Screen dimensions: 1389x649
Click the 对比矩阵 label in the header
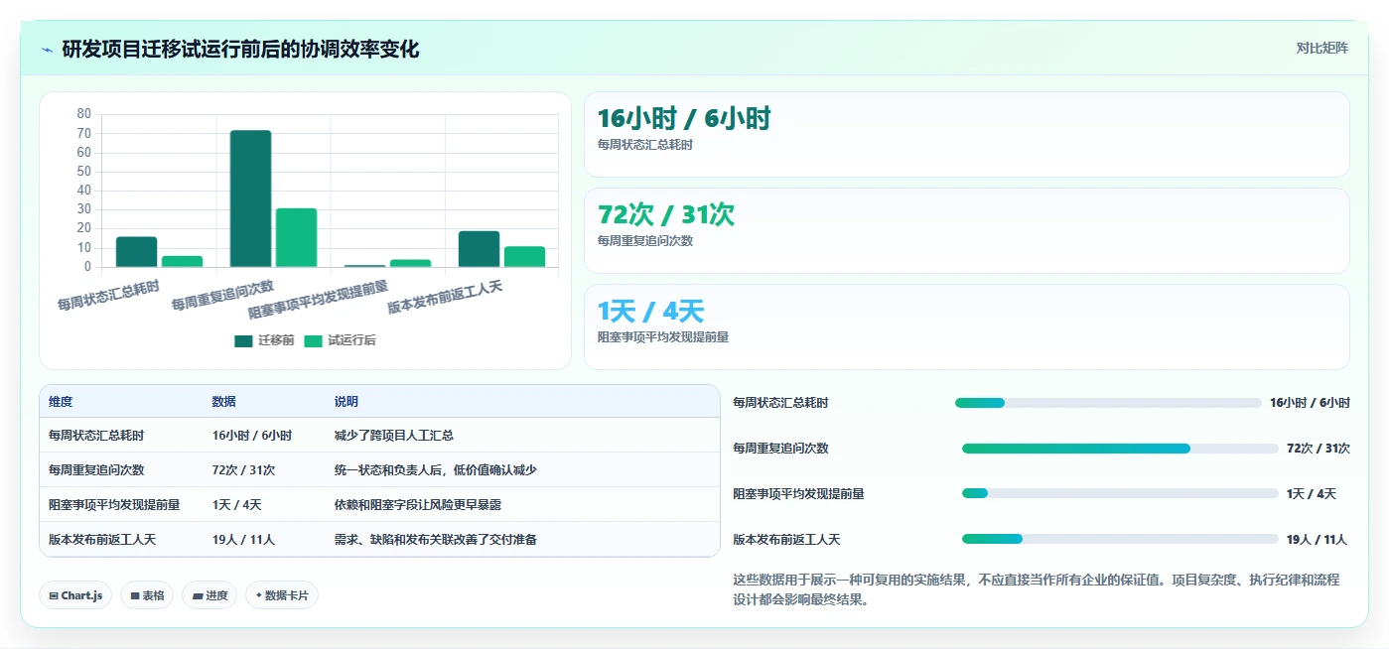(x=1321, y=48)
